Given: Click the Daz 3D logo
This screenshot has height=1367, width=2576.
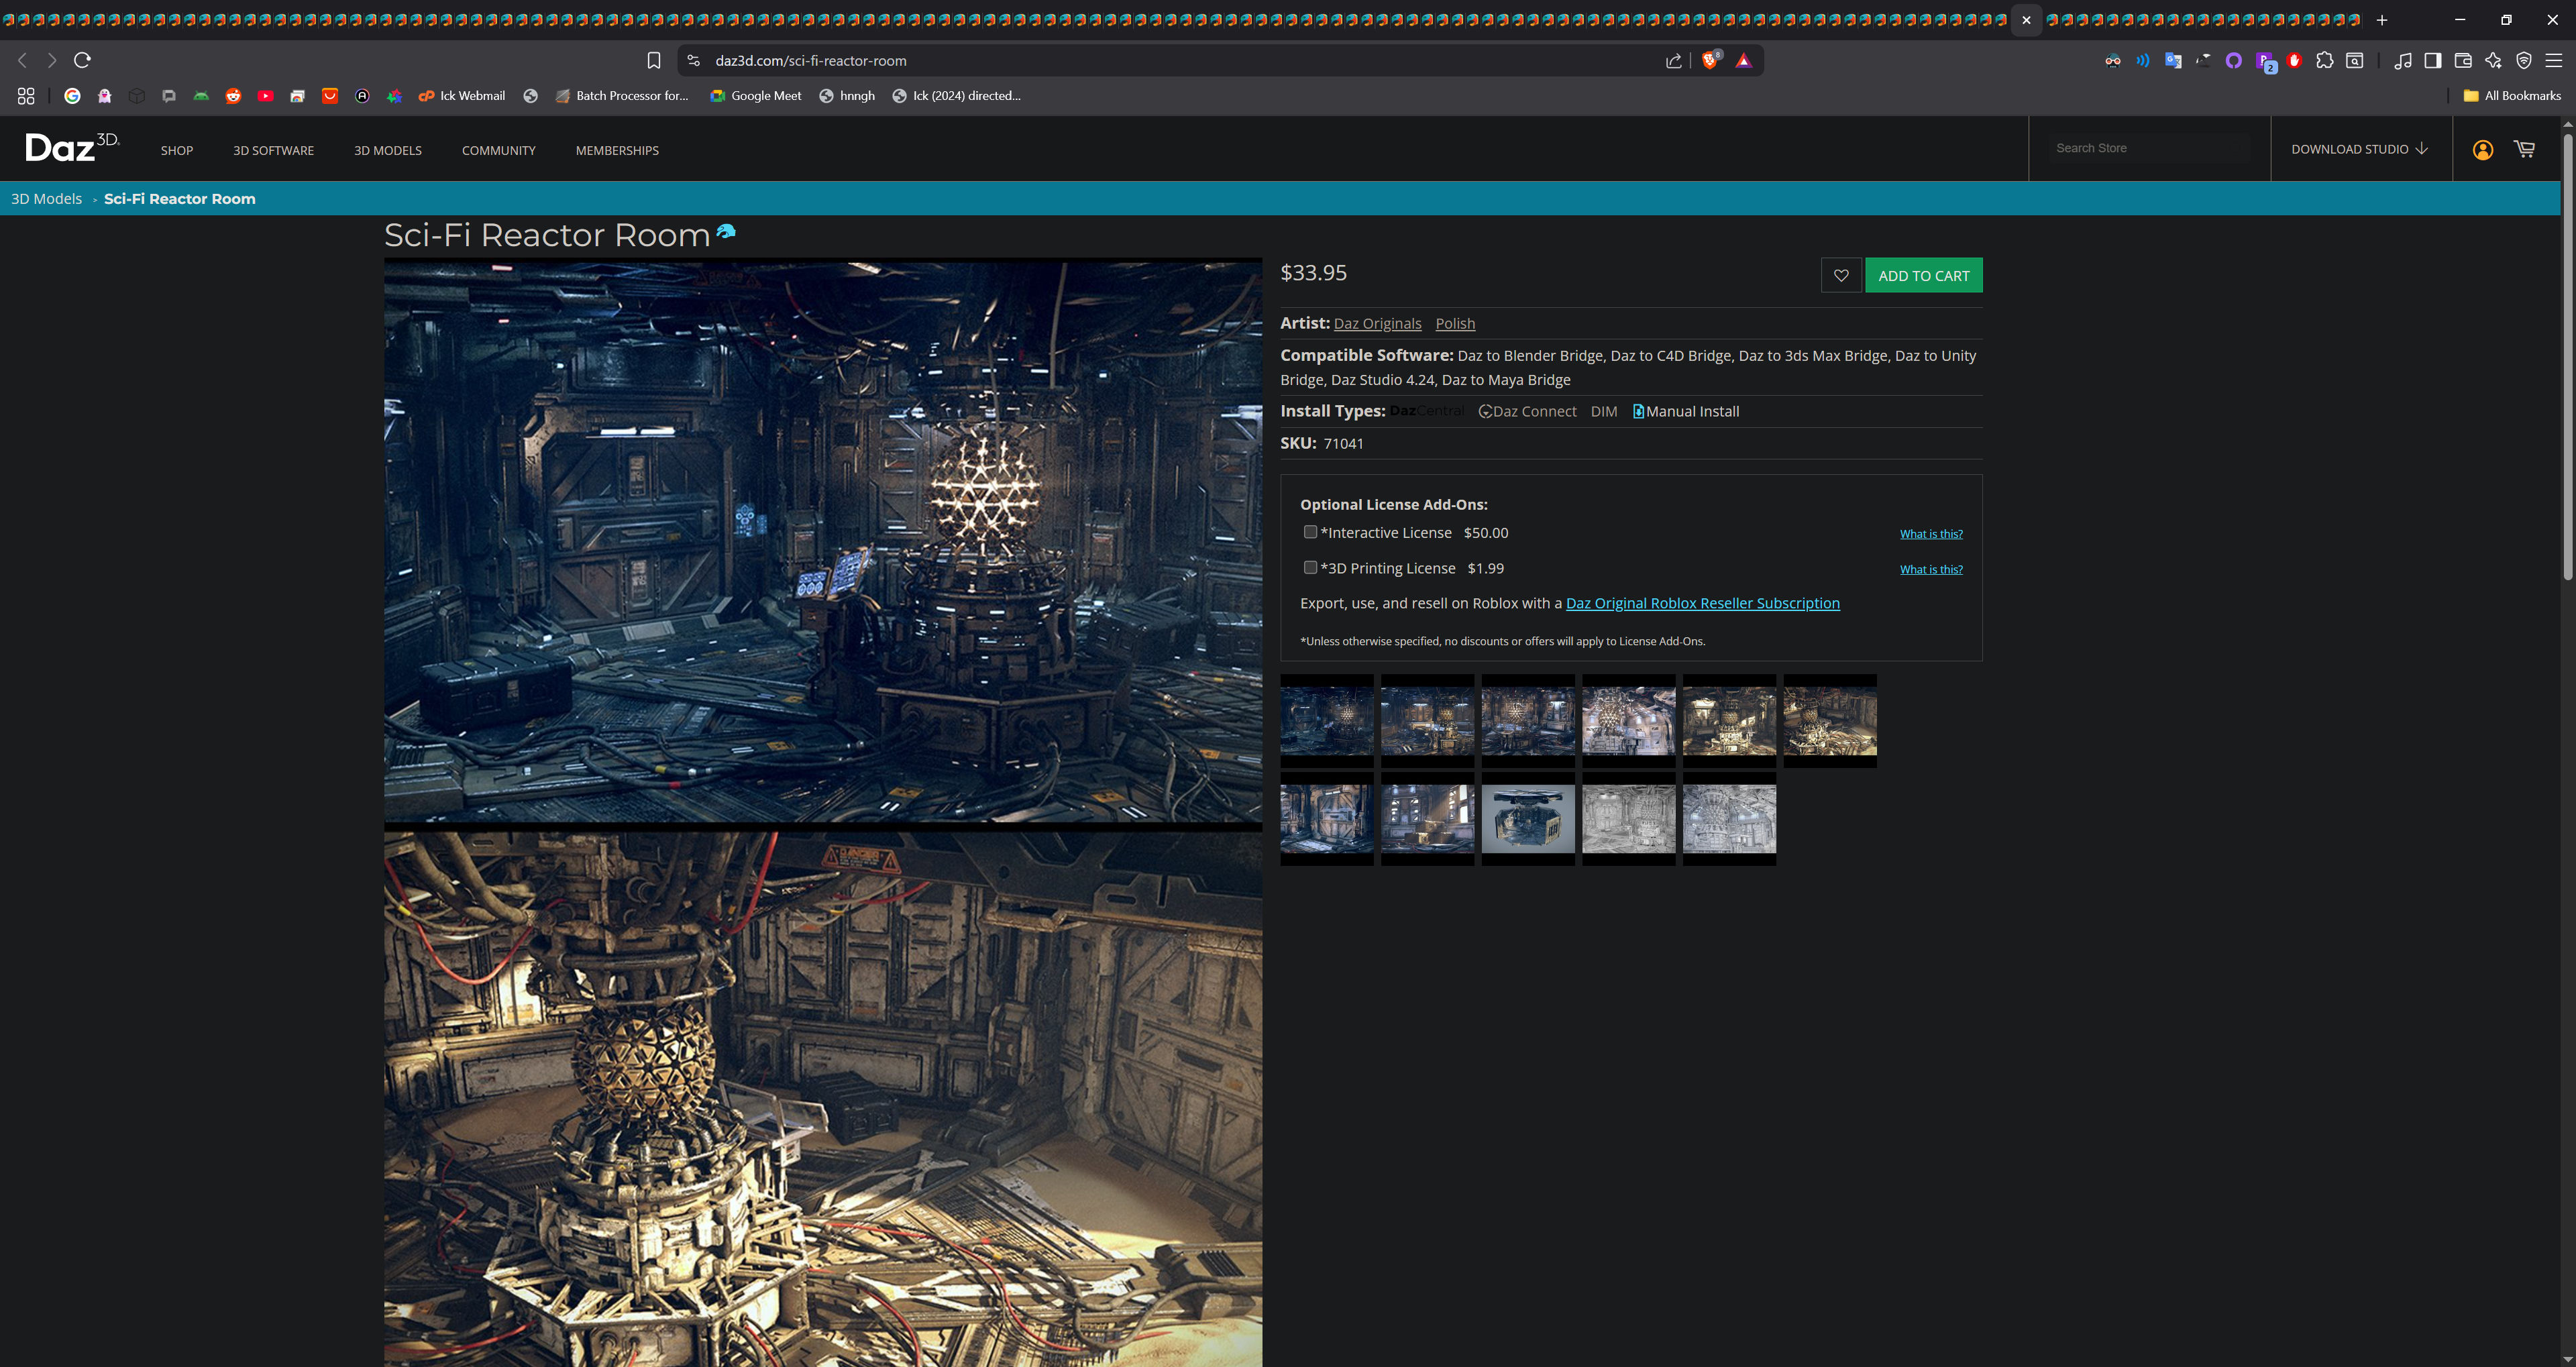Looking at the screenshot, I should [x=72, y=147].
